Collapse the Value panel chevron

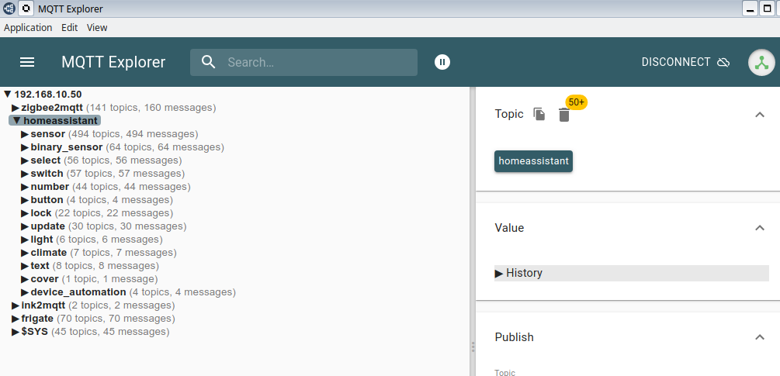tap(759, 228)
